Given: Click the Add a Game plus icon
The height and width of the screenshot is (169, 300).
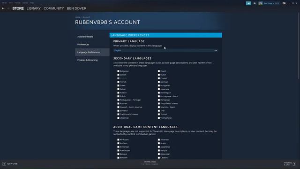Looking at the screenshot, I should (4, 164).
